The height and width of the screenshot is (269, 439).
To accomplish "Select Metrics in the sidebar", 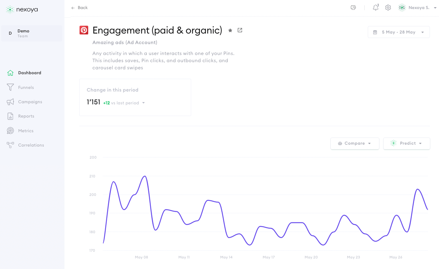I will click(26, 131).
